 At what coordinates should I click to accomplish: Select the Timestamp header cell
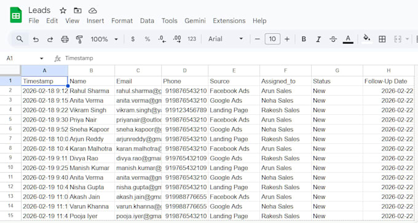(44, 81)
